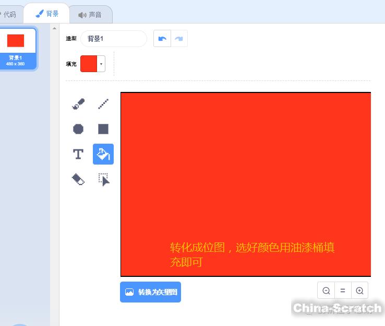Select the Line tool
This screenshot has width=385, height=326.
pos(103,104)
